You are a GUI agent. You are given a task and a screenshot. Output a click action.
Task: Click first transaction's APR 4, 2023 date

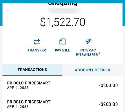point(18,88)
